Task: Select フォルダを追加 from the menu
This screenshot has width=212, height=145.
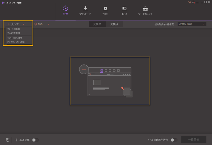Action: (x=14, y=33)
